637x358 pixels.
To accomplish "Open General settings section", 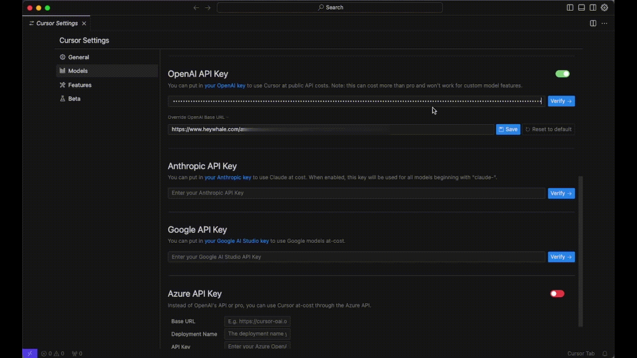I will pos(107,57).
